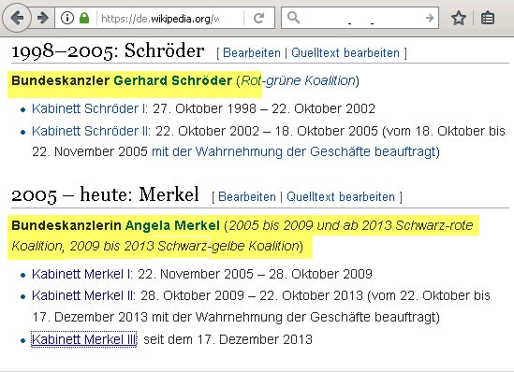Reload the page with refresh icon

[259, 18]
